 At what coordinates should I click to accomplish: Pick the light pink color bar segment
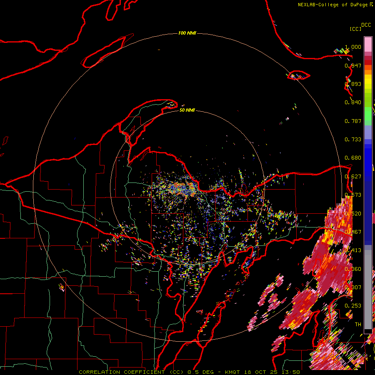[x=368, y=44]
